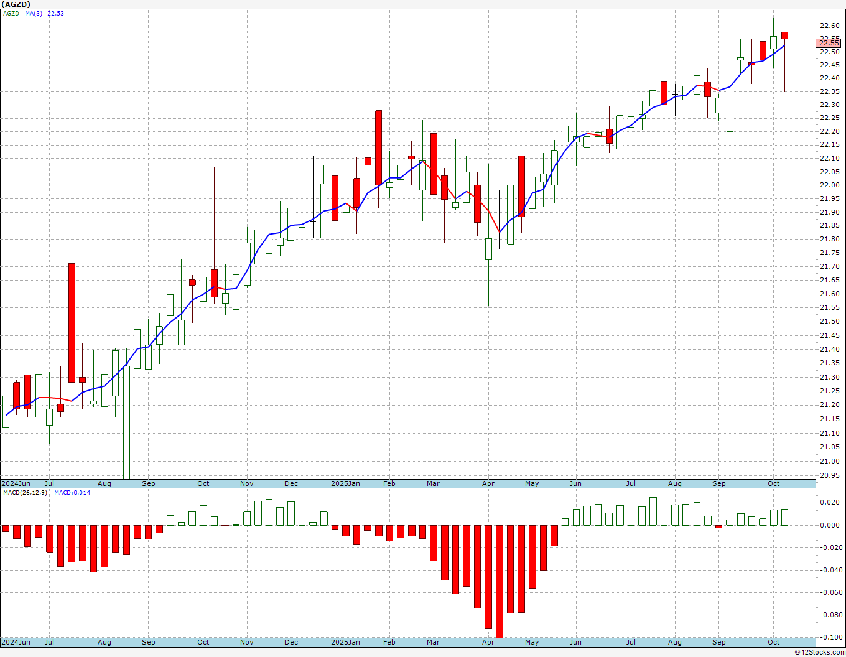Click the tall red candlestick in July 2024

click(72, 323)
